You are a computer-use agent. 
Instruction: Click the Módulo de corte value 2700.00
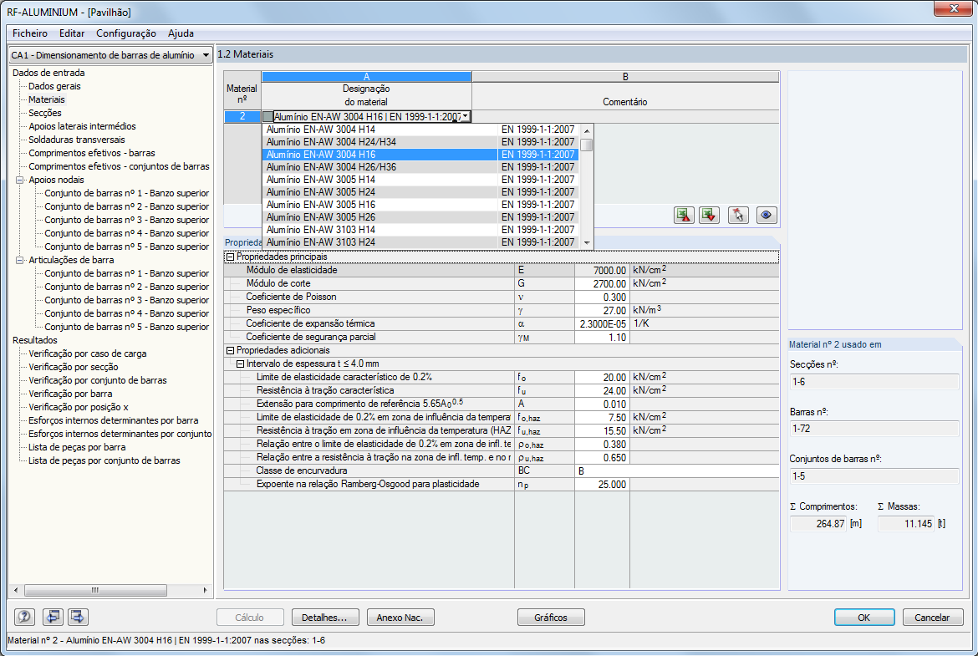pyautogui.click(x=602, y=284)
